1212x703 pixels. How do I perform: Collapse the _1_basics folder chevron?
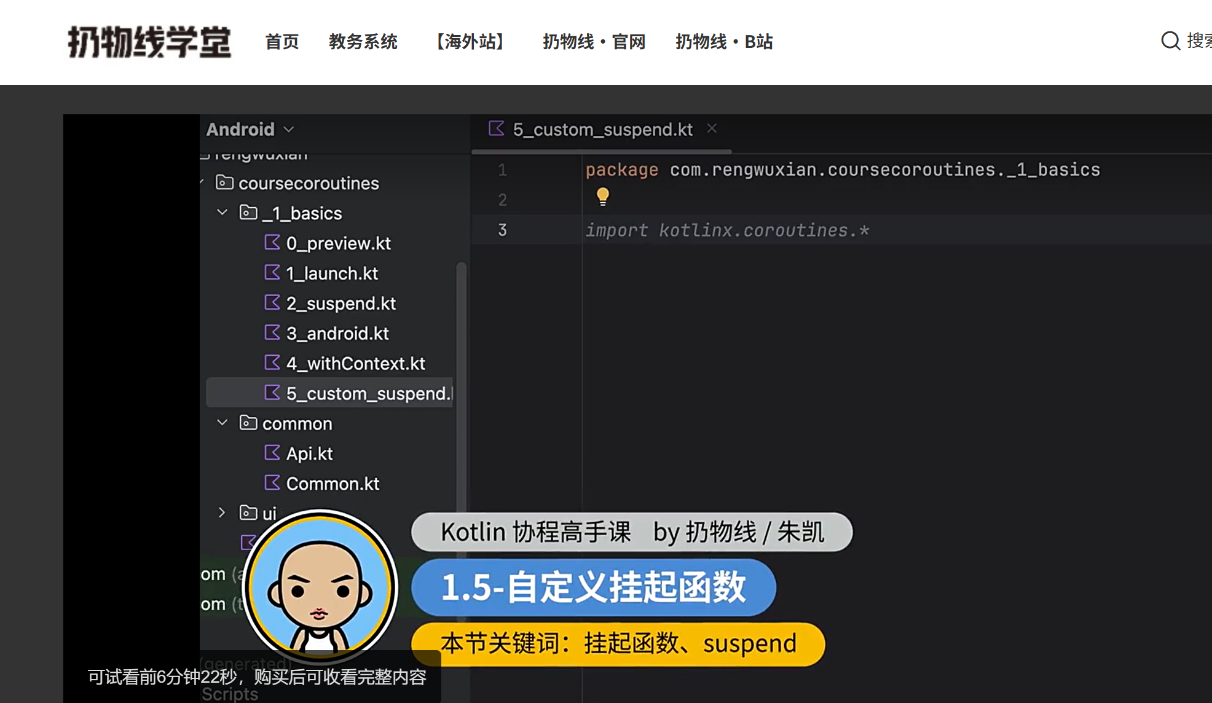click(x=222, y=213)
